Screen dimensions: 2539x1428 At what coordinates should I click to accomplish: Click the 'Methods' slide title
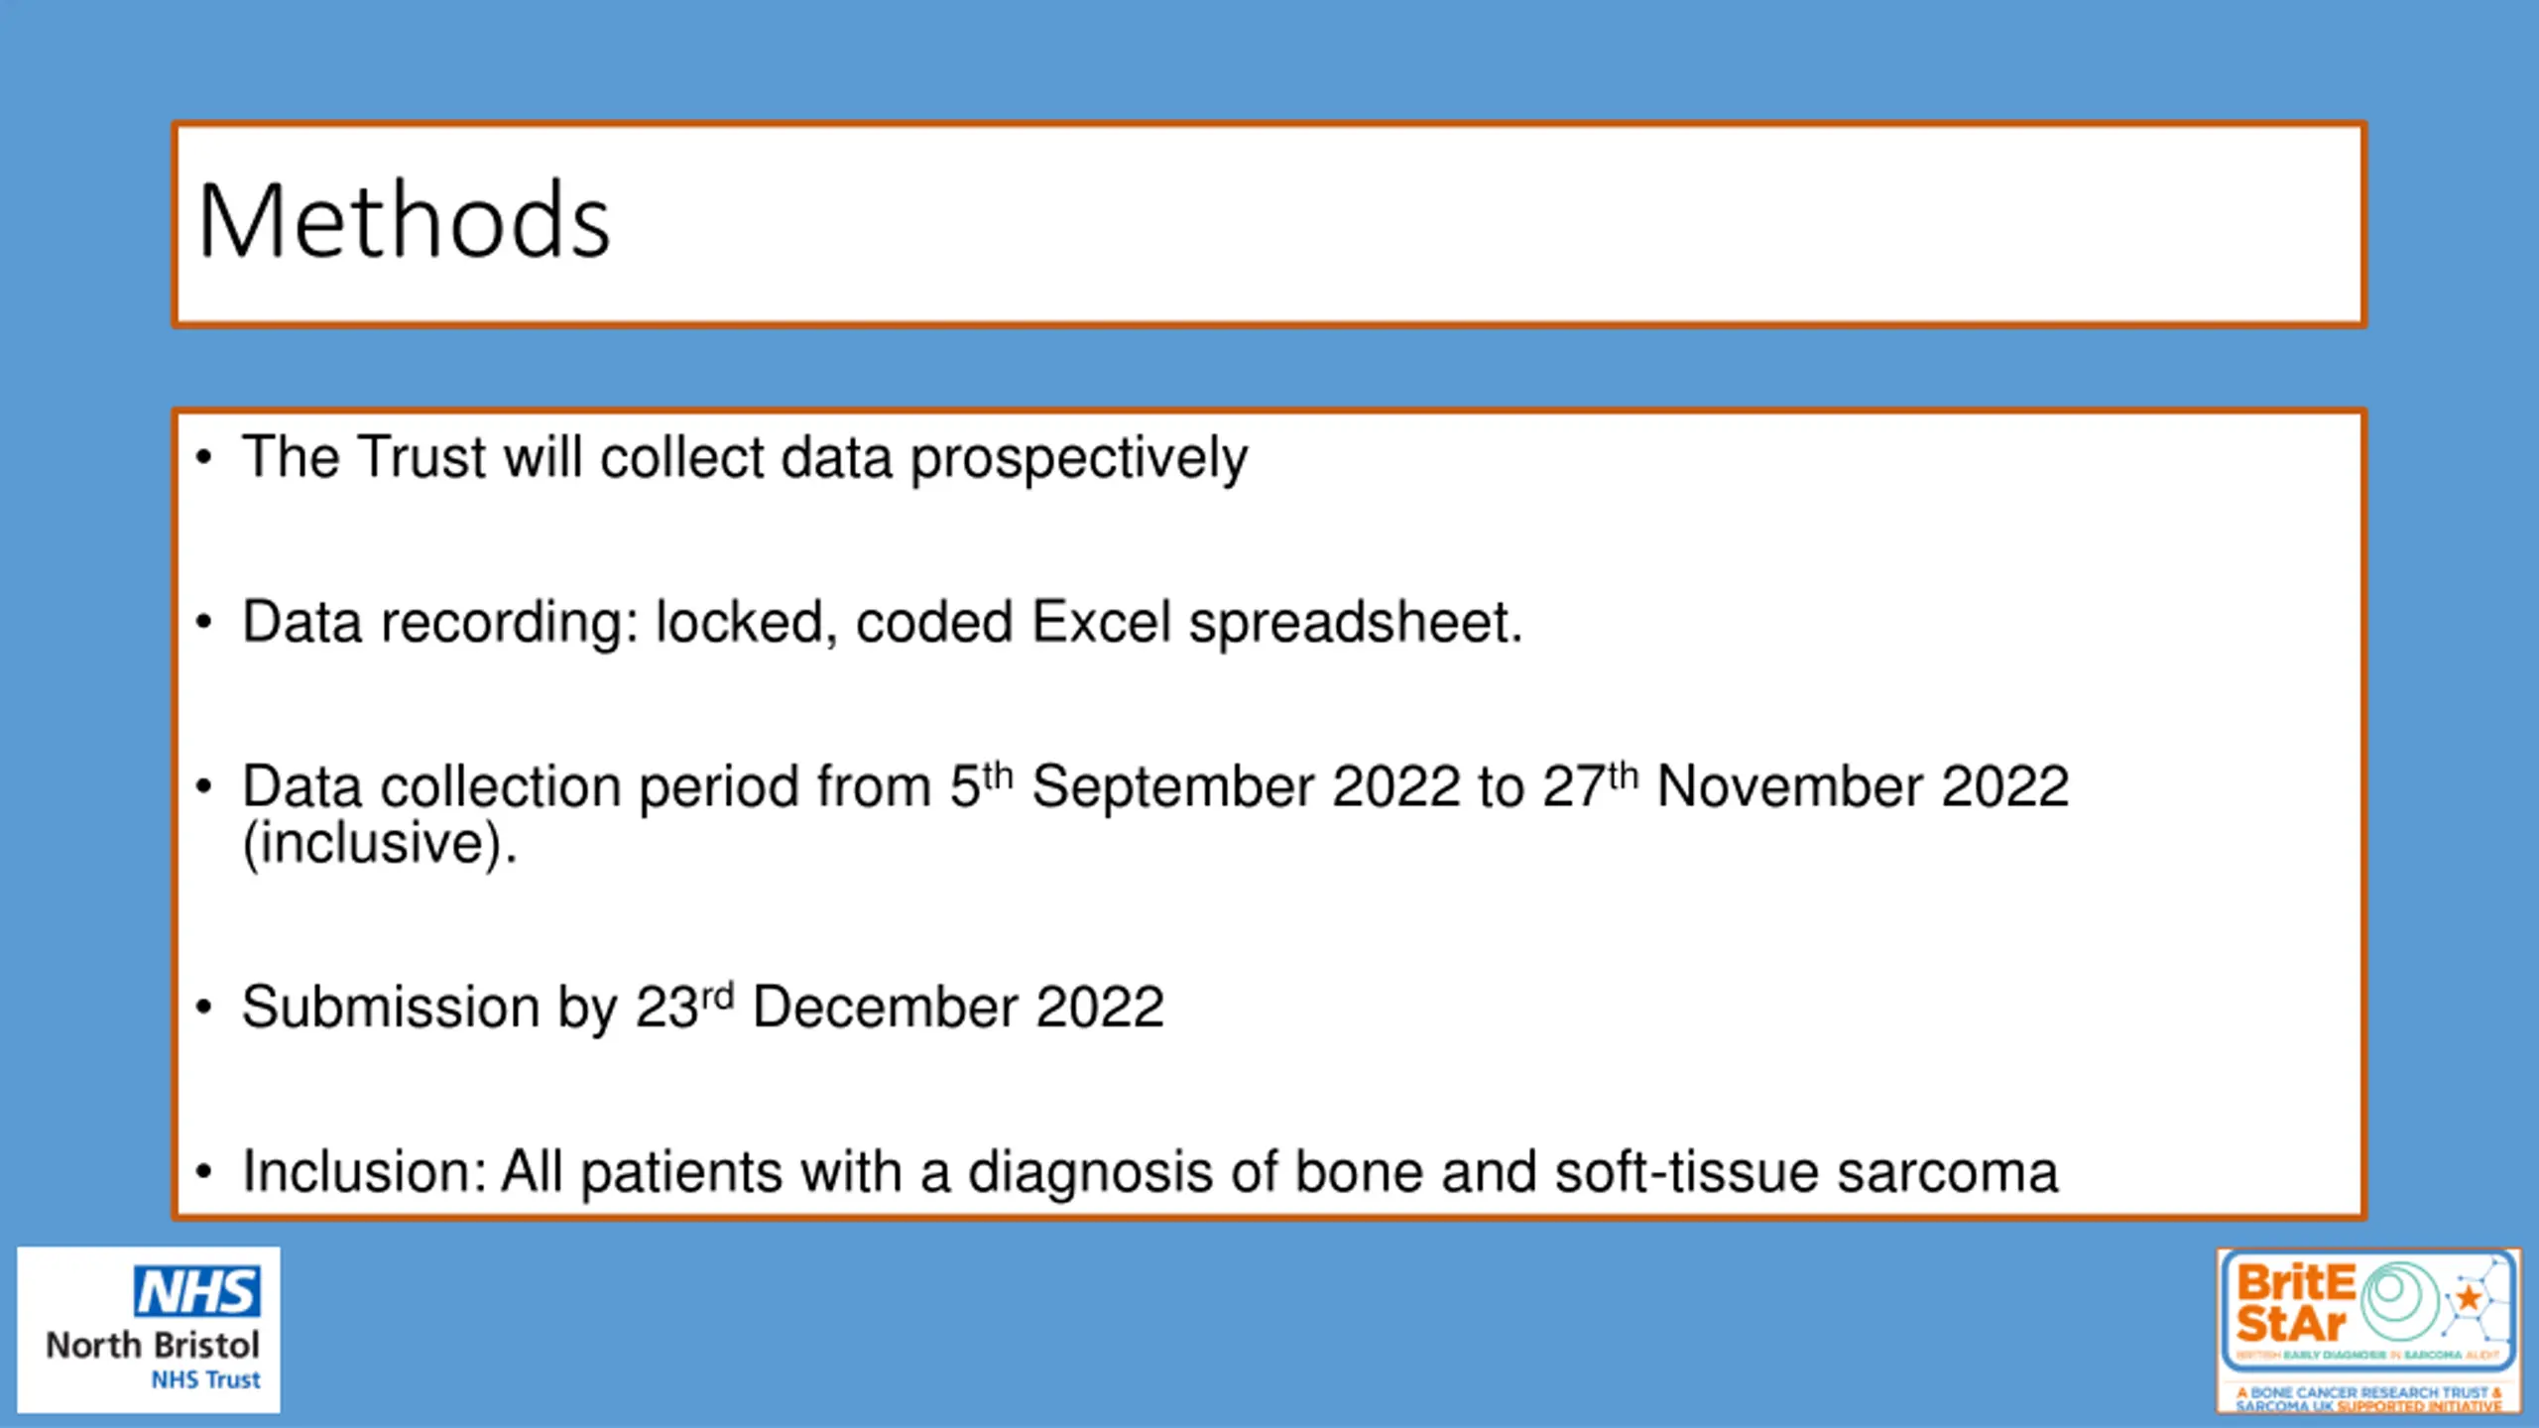tap(404, 221)
